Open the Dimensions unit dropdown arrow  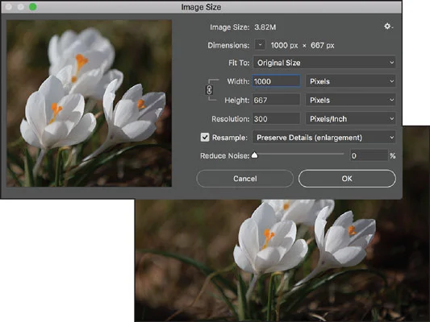click(x=260, y=44)
